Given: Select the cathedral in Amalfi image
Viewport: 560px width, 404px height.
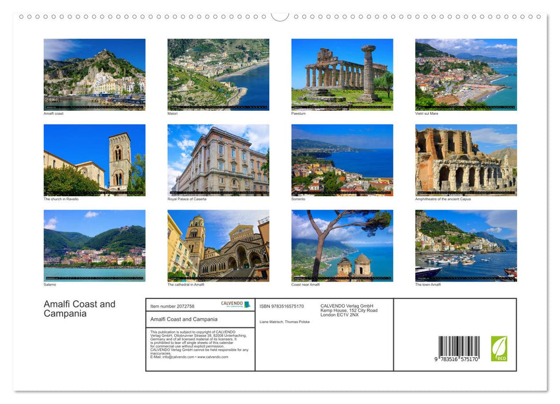Looking at the screenshot, I should point(218,245).
